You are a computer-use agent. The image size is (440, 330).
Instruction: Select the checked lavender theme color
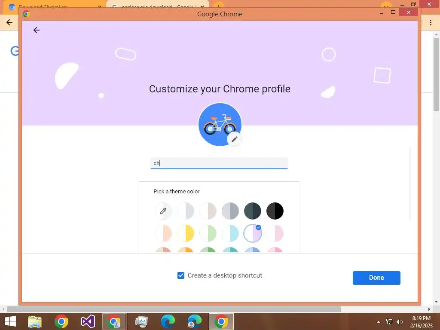coord(253,233)
